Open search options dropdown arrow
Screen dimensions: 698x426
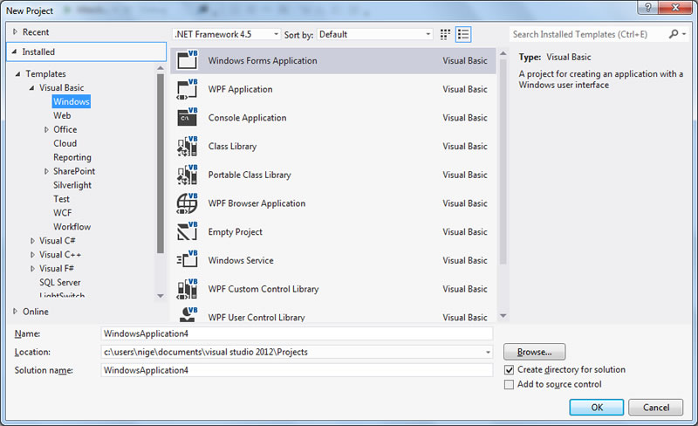tap(684, 34)
